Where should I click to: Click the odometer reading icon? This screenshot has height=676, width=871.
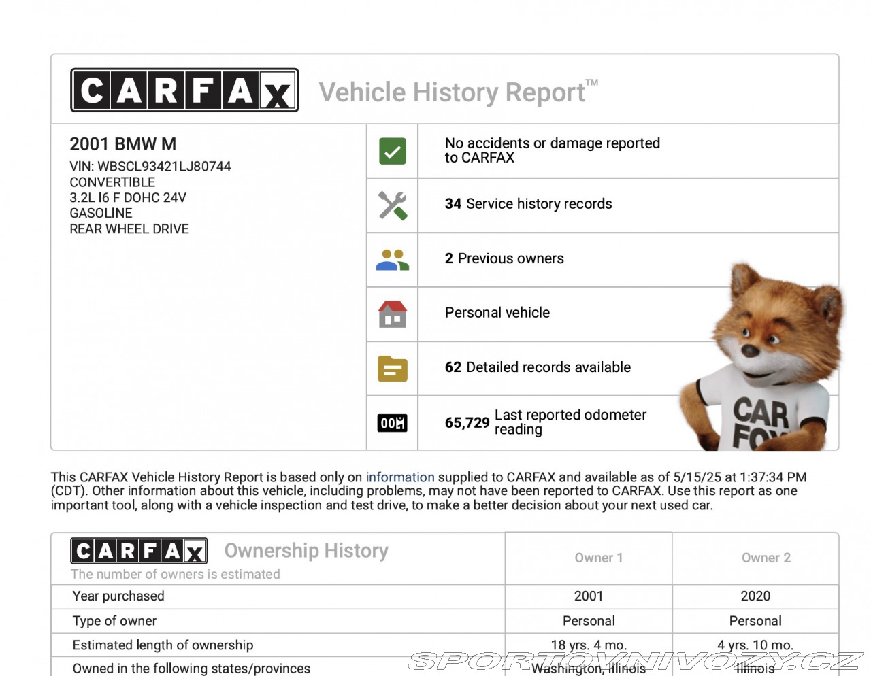[x=393, y=423]
